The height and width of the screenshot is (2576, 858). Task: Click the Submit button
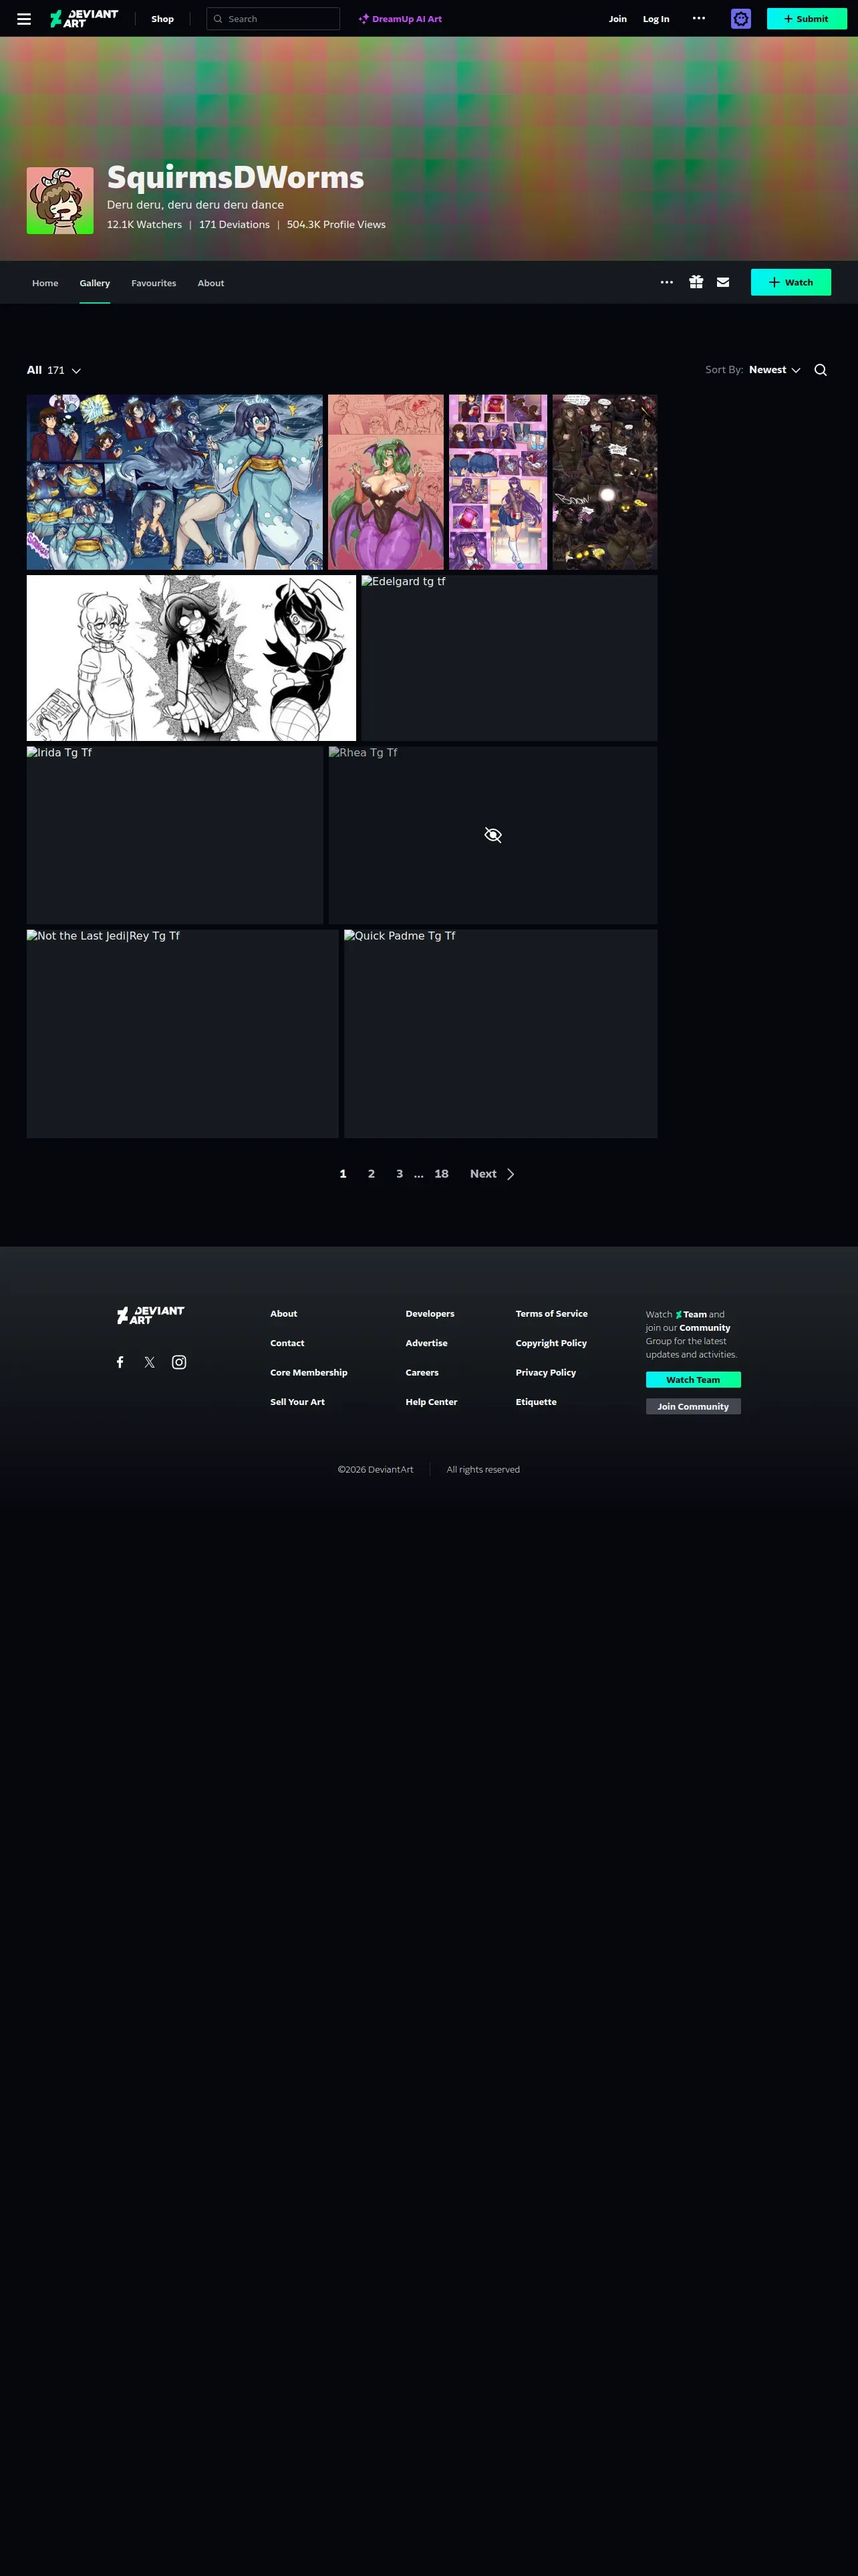(806, 19)
